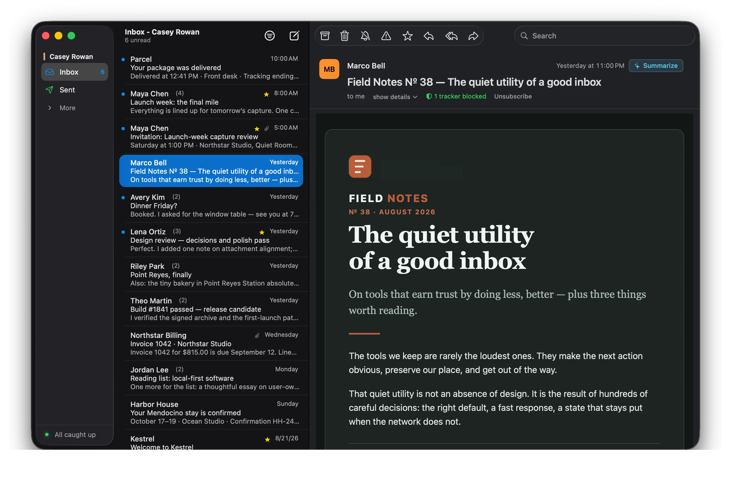Compose a new message
The width and height of the screenshot is (731, 491).
(294, 36)
